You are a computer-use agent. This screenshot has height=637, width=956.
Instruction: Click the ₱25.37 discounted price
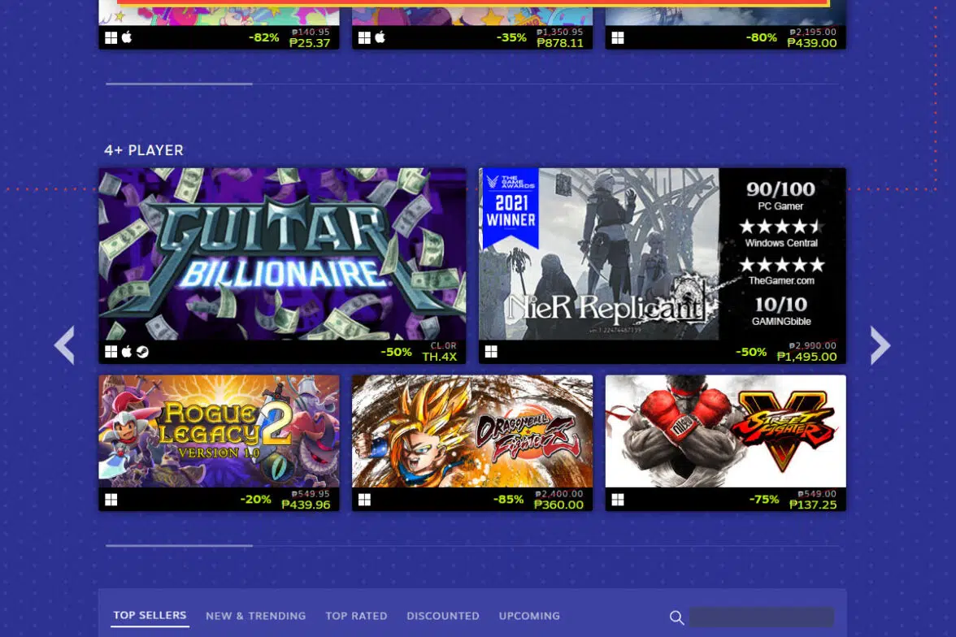pyautogui.click(x=310, y=43)
